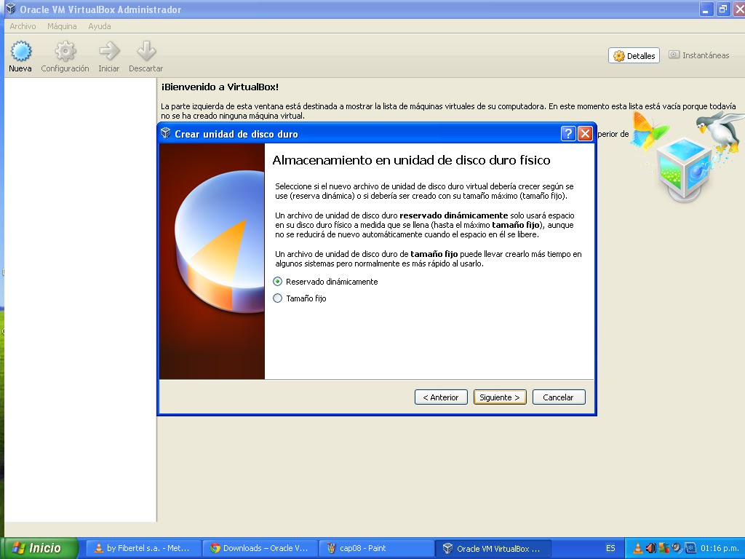This screenshot has height=559, width=745.
Task: Click the webcam tray icon
Action: 677,548
